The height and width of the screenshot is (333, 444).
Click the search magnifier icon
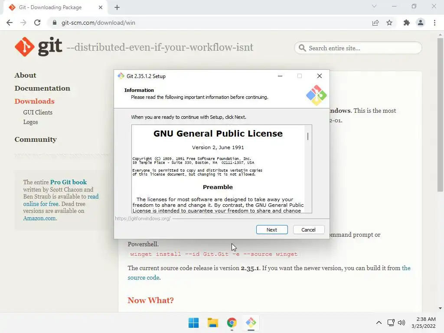point(302,48)
